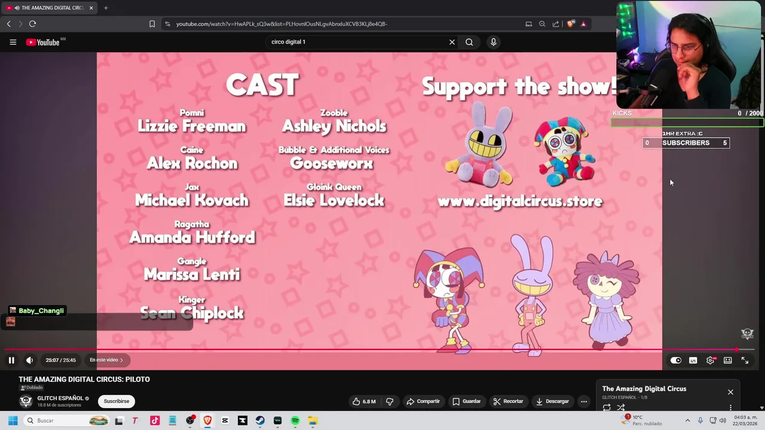
Task: Search in the taskbar Buscar box
Action: coord(66,420)
